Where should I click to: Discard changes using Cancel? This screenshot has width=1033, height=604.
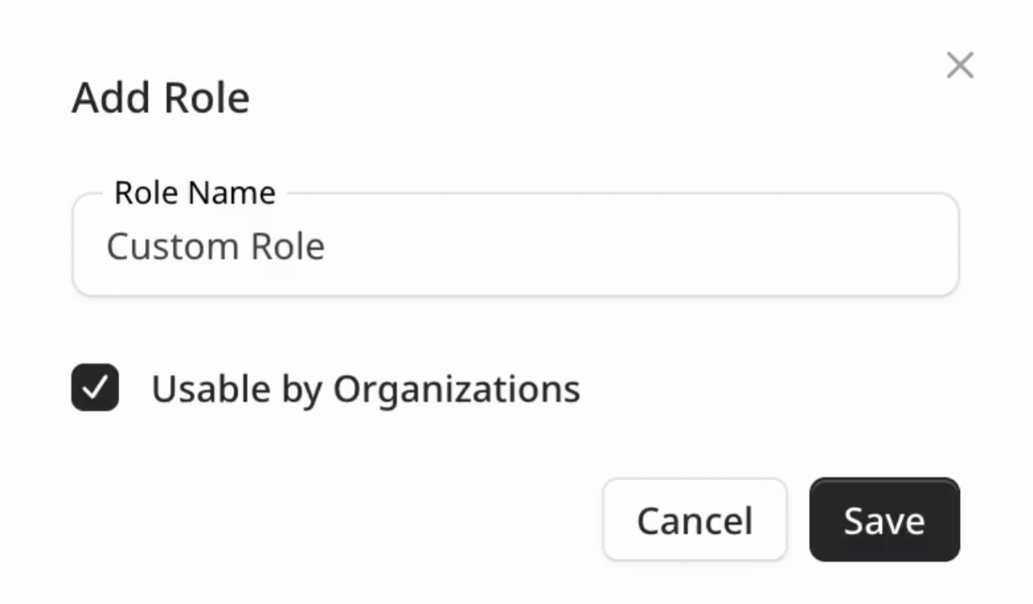(x=695, y=520)
